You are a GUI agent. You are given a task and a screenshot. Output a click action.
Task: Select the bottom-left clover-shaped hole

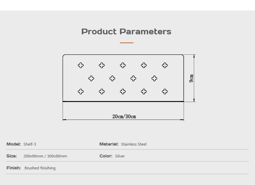point(81,91)
